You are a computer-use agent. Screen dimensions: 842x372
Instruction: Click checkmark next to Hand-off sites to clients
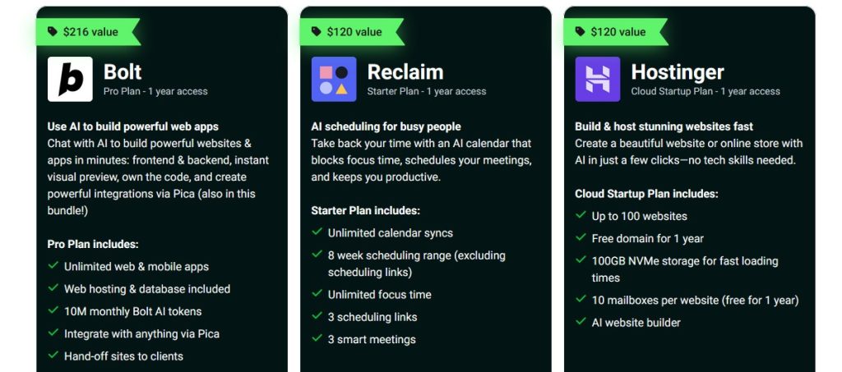53,356
